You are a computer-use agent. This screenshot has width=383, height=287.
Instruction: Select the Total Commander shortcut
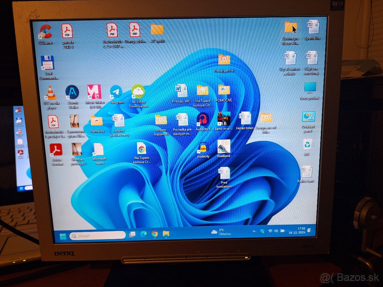tap(48, 63)
